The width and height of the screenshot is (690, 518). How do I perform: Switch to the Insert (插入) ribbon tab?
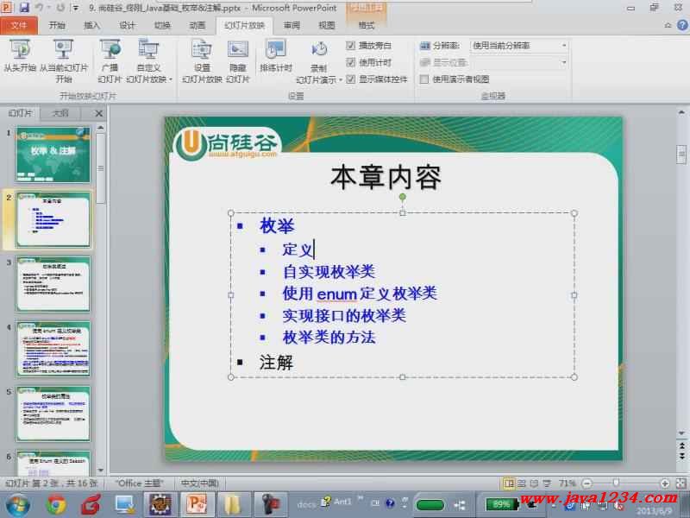point(91,26)
